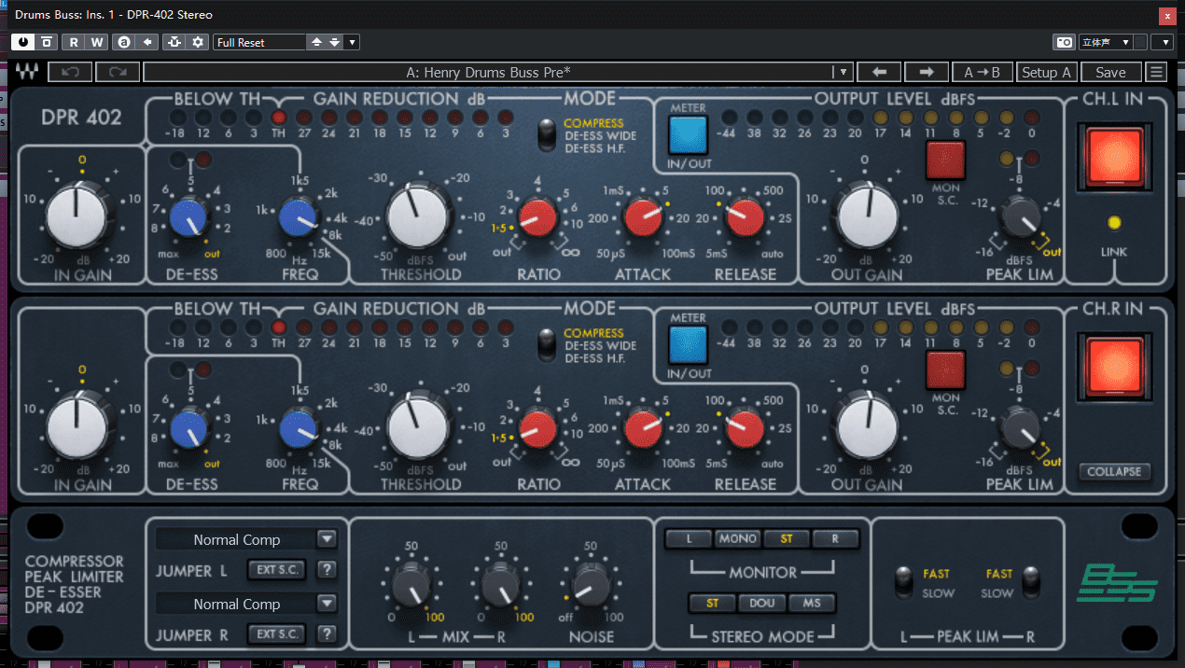Toggle the yellow LINK indicator
The image size is (1185, 668).
pos(1113,222)
